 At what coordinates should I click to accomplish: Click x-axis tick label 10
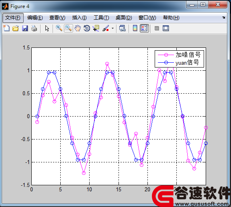coord(89,189)
